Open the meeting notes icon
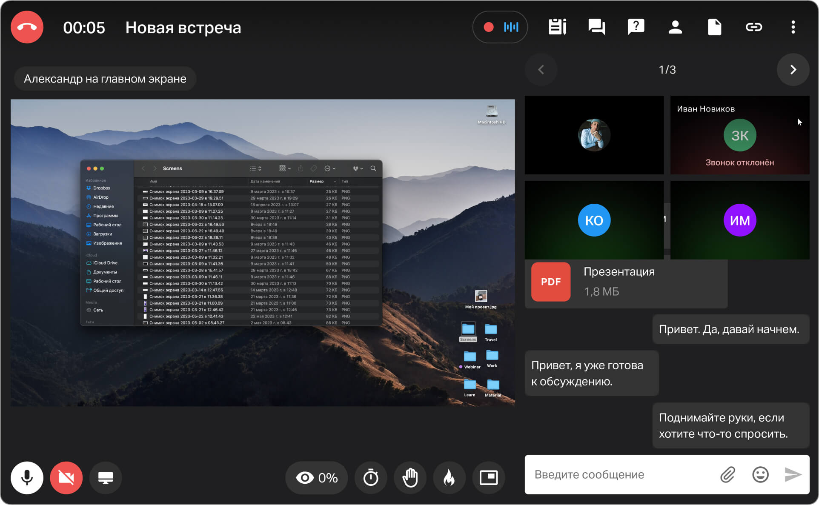Viewport: 819px width, 505px height. tap(557, 27)
